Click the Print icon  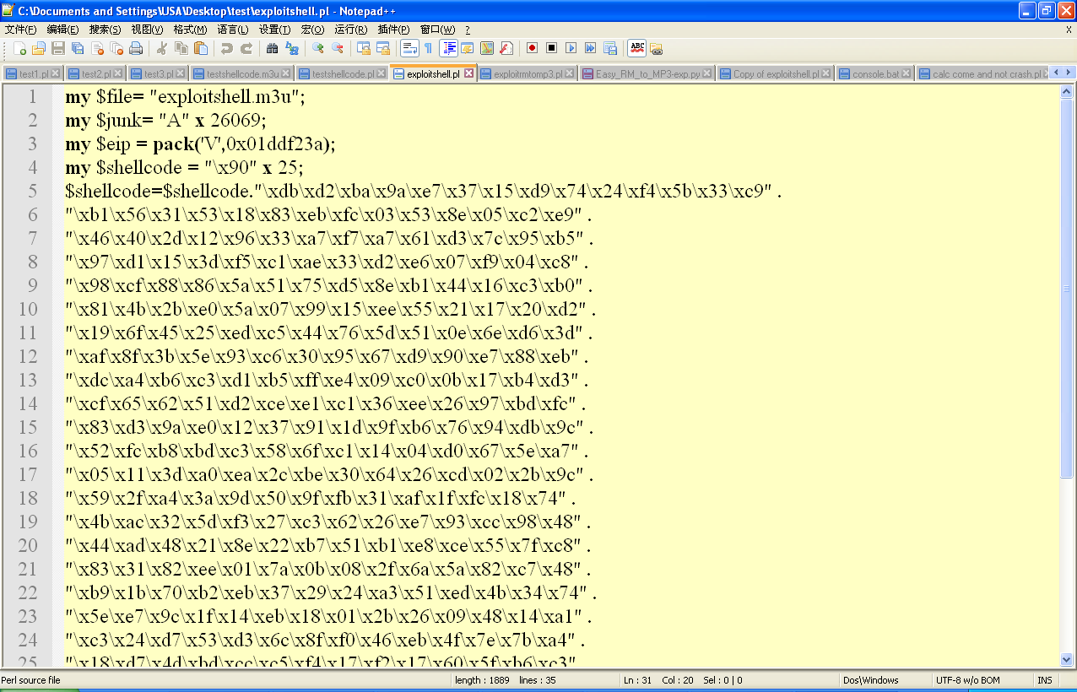pos(136,48)
